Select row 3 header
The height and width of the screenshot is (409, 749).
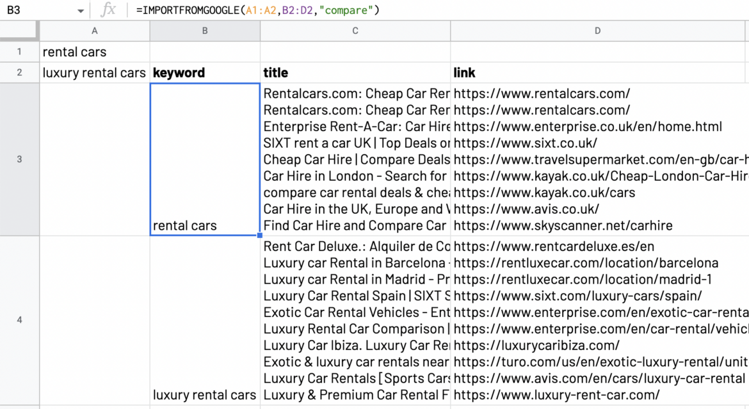pos(19,159)
